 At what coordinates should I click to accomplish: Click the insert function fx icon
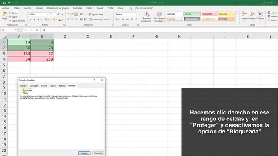point(37,30)
